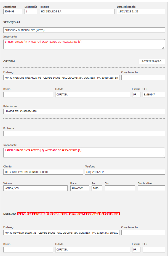168x256 pixels.
Task: Click the Cliente name field
Action: 43,172
